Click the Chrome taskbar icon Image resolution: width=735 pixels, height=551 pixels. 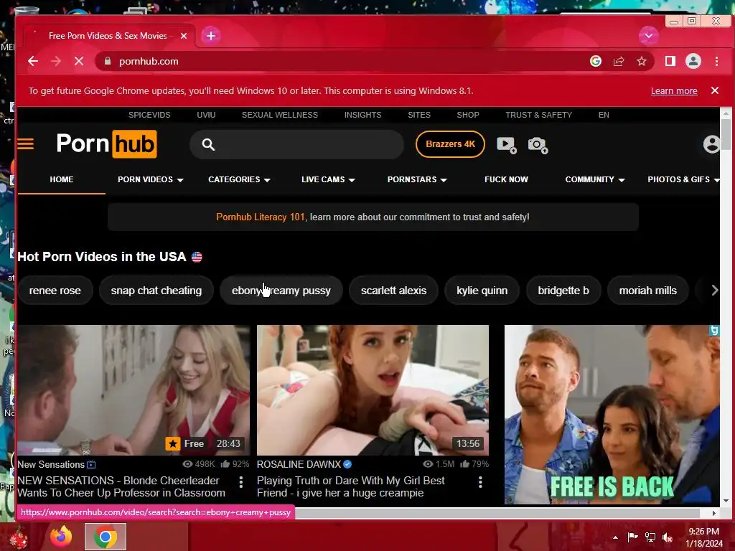[x=106, y=537]
